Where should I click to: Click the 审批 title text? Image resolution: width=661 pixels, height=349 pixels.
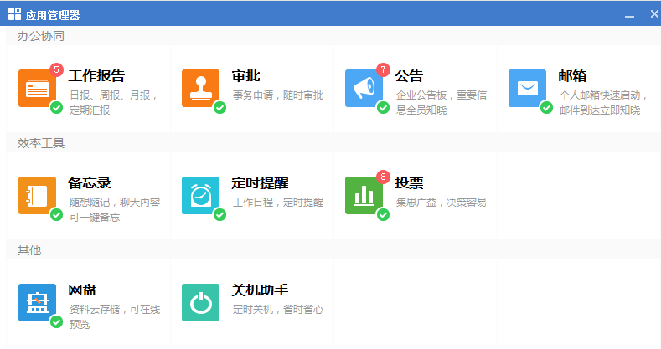245,76
